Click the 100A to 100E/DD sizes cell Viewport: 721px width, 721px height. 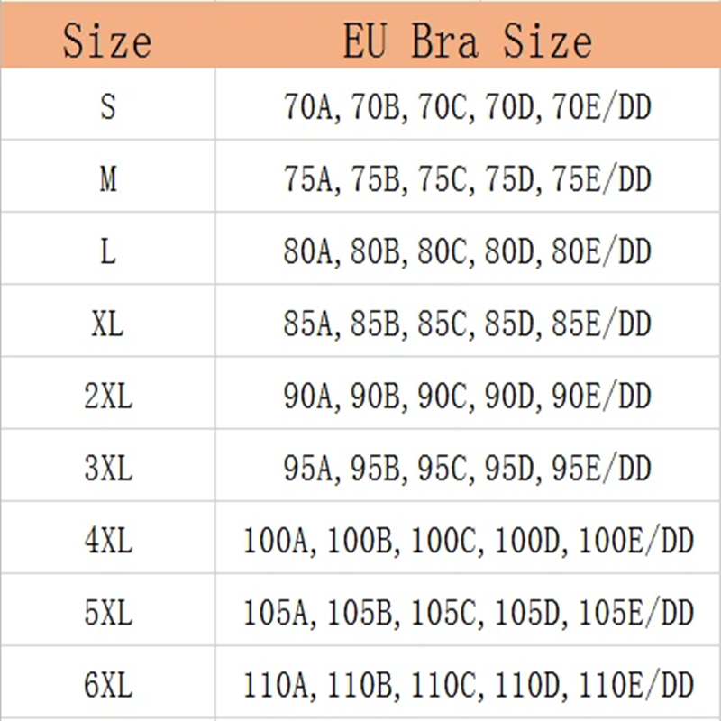(467, 541)
